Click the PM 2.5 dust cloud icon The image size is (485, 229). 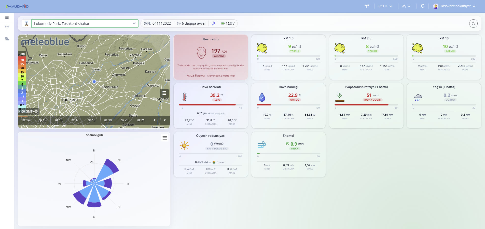[340, 48]
